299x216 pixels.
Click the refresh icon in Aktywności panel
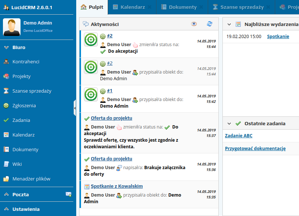[210, 24]
